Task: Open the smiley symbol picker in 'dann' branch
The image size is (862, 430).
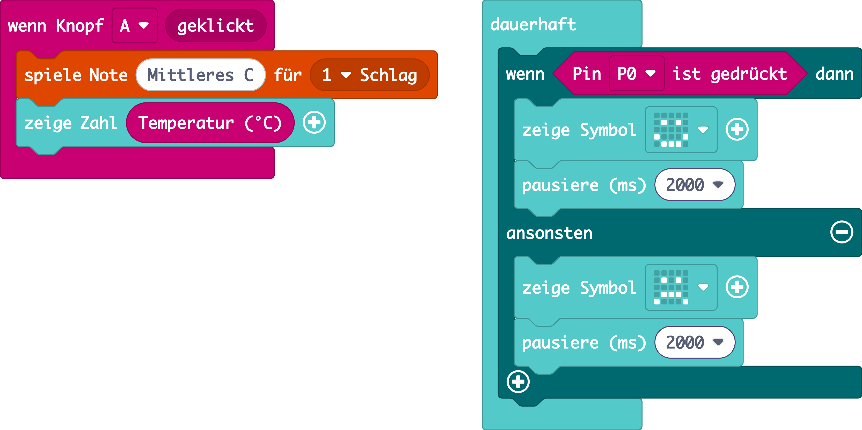Action: coord(681,130)
